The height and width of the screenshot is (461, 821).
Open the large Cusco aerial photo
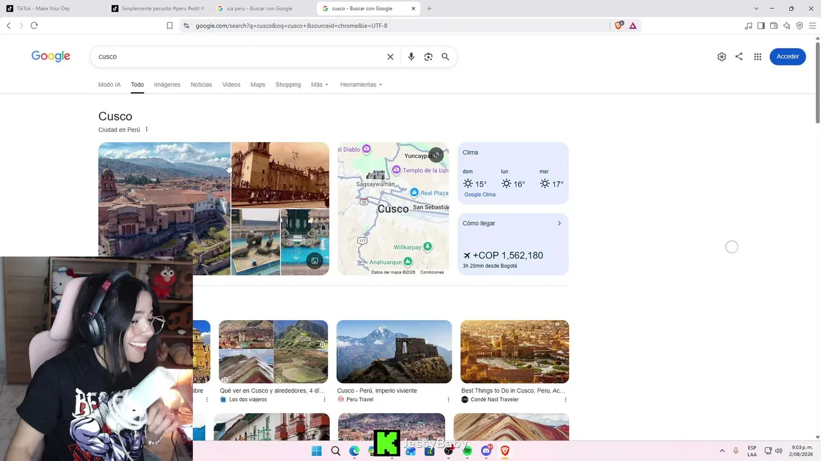click(x=164, y=209)
